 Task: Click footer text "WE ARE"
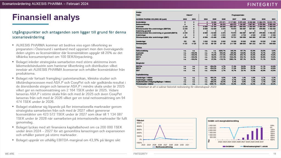(x=10, y=154)
